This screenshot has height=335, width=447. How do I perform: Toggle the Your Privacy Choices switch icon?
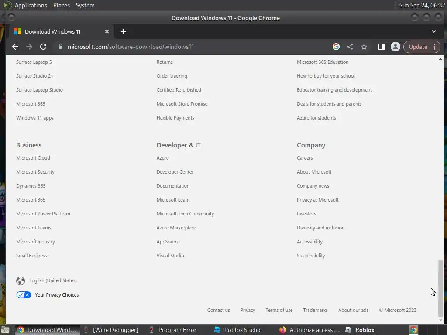pos(24,295)
